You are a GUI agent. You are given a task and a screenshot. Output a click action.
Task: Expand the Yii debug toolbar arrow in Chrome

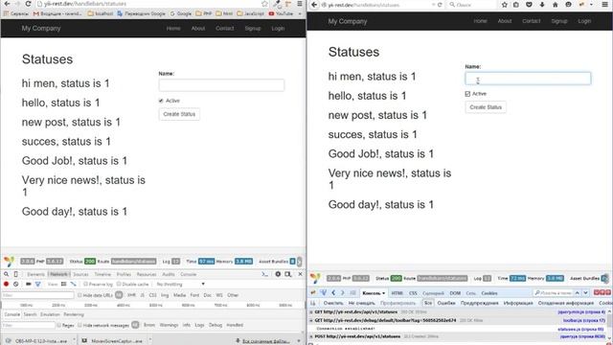tap(300, 262)
